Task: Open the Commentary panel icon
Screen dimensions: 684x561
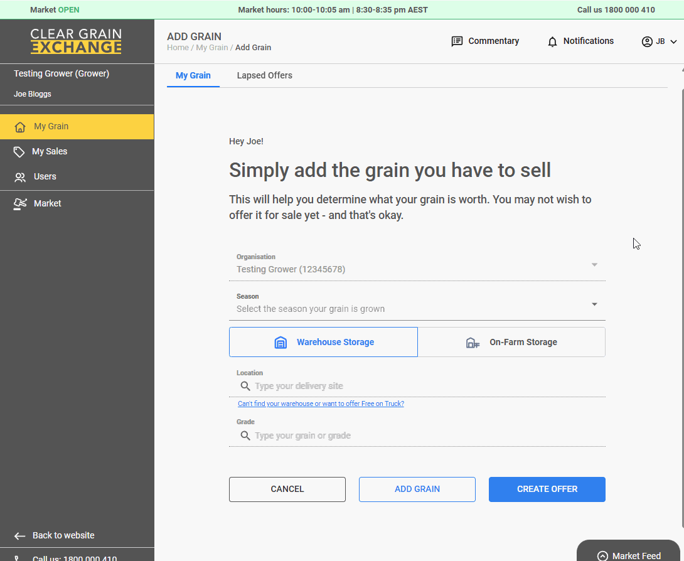Action: click(x=457, y=41)
